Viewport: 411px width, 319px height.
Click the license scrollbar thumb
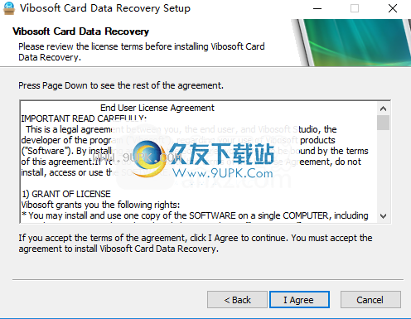tap(383, 123)
